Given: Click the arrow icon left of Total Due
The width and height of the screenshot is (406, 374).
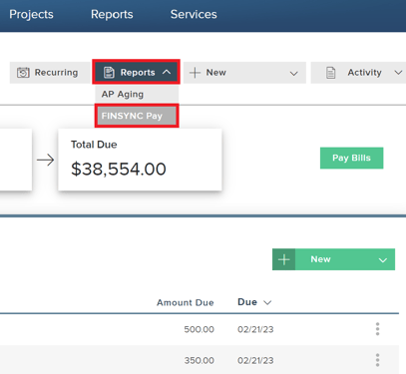Looking at the screenshot, I should (x=45, y=160).
